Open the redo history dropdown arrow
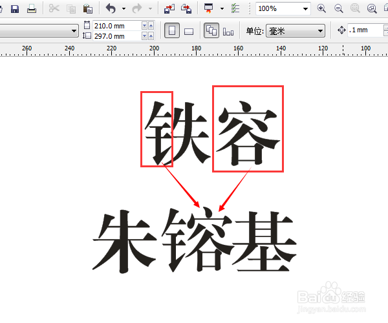 click(x=150, y=9)
